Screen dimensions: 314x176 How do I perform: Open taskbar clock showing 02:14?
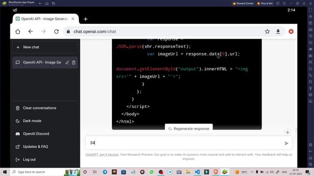click(x=295, y=172)
